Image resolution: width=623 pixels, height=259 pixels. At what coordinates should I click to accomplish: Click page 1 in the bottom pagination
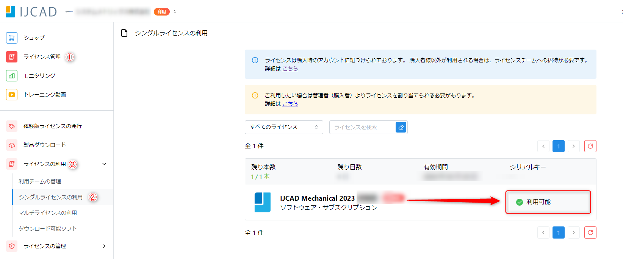[x=559, y=232]
